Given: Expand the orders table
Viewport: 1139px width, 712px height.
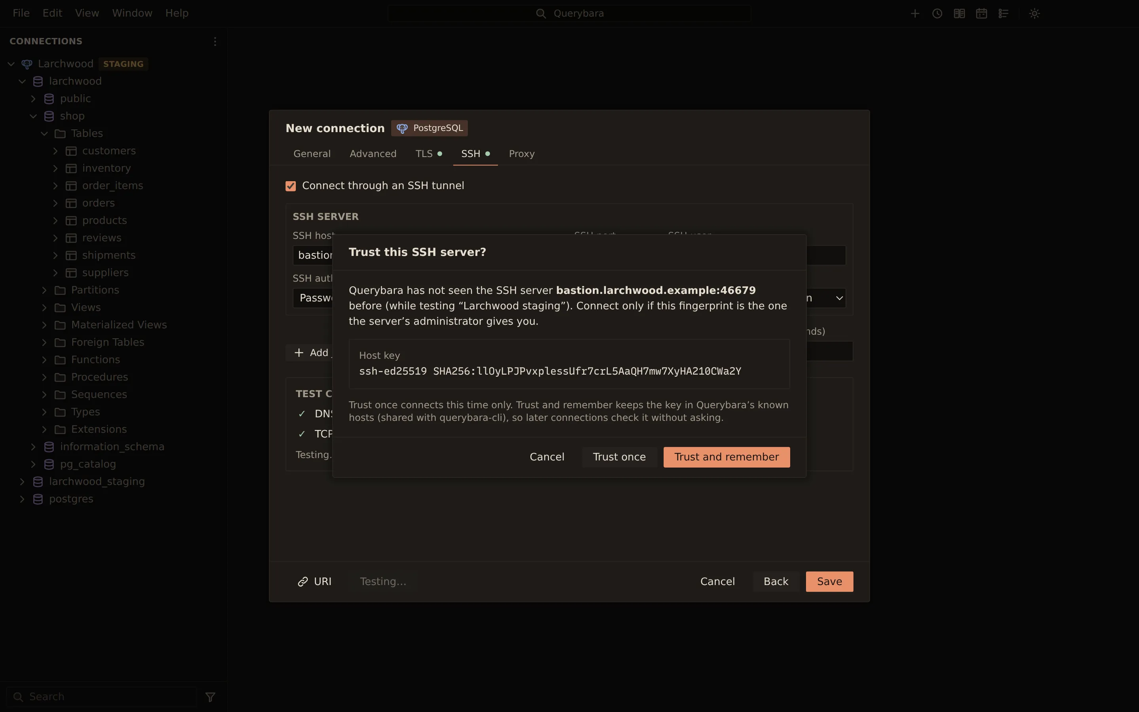Looking at the screenshot, I should (55, 203).
